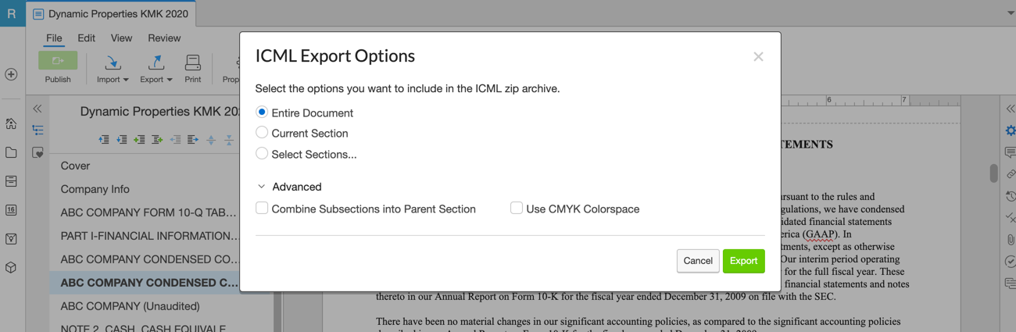Collapse the Advanced options section
1016x332 pixels.
coord(262,187)
